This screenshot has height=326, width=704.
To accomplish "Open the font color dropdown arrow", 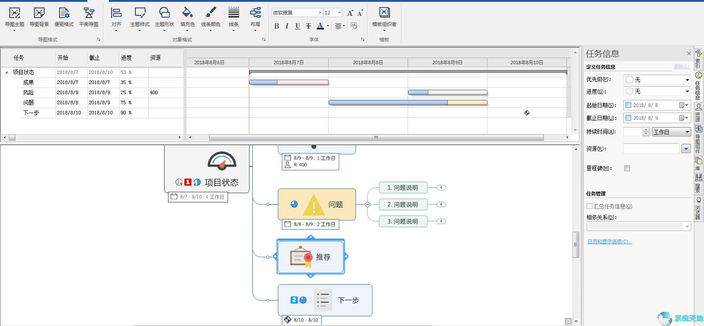I will tap(328, 26).
